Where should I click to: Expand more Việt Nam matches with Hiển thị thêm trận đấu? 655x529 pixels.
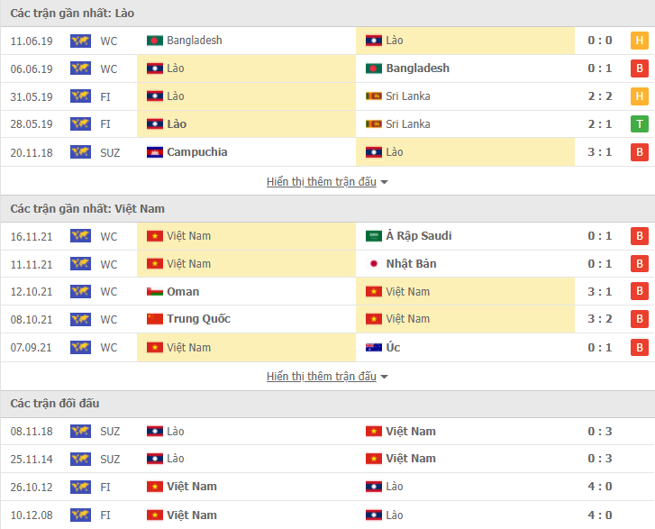coord(322,377)
